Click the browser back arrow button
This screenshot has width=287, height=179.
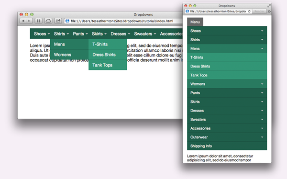pyautogui.click(x=23, y=21)
